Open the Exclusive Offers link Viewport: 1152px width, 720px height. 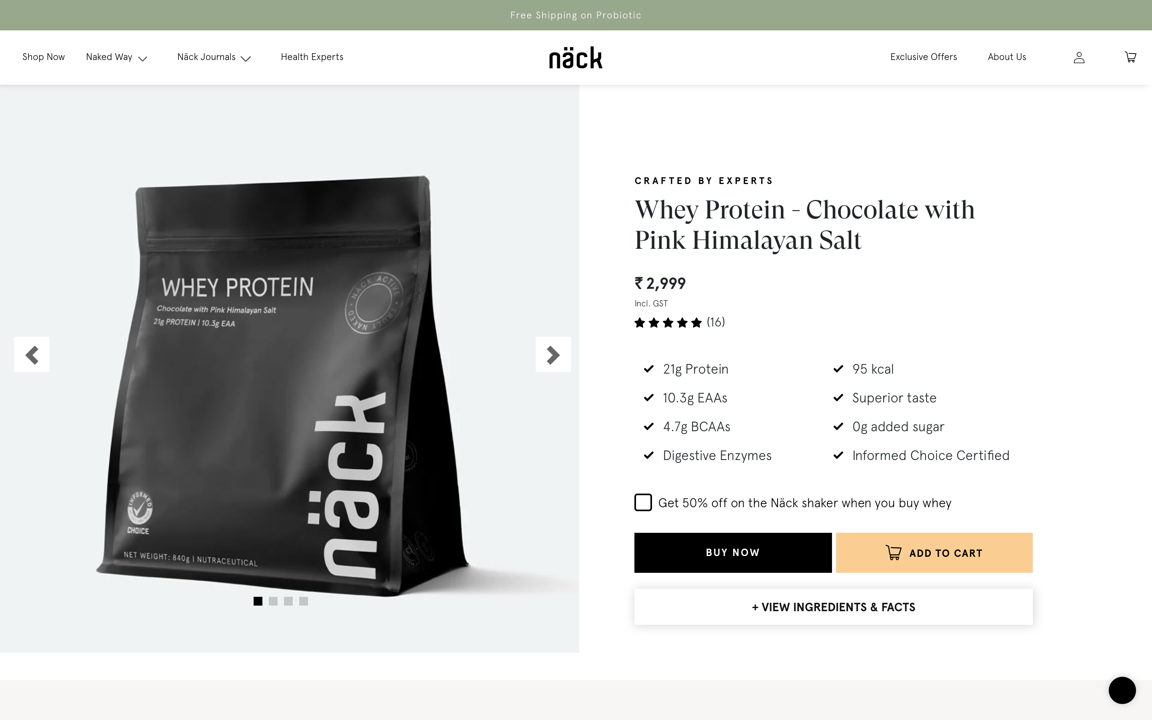pyautogui.click(x=924, y=57)
